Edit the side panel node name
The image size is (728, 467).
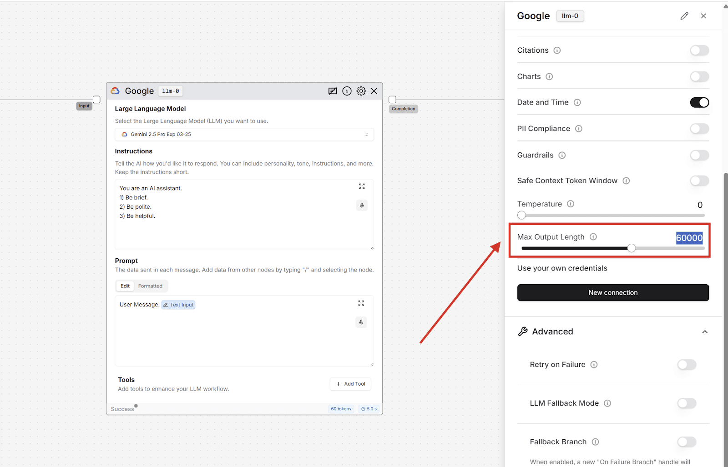tap(684, 16)
